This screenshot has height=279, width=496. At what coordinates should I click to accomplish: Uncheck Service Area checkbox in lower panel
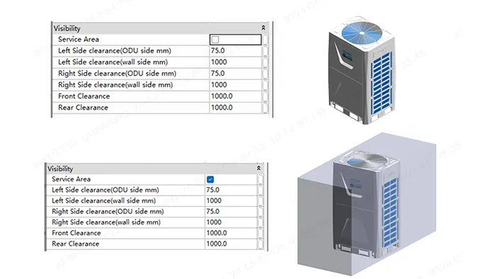tap(210, 179)
